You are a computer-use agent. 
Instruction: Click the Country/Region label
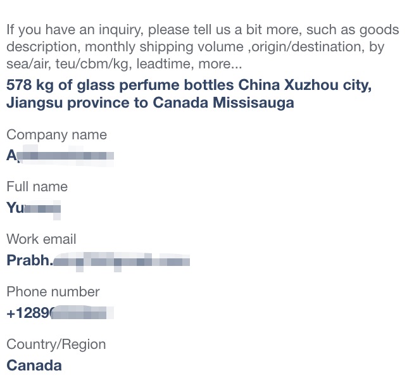[56, 344]
